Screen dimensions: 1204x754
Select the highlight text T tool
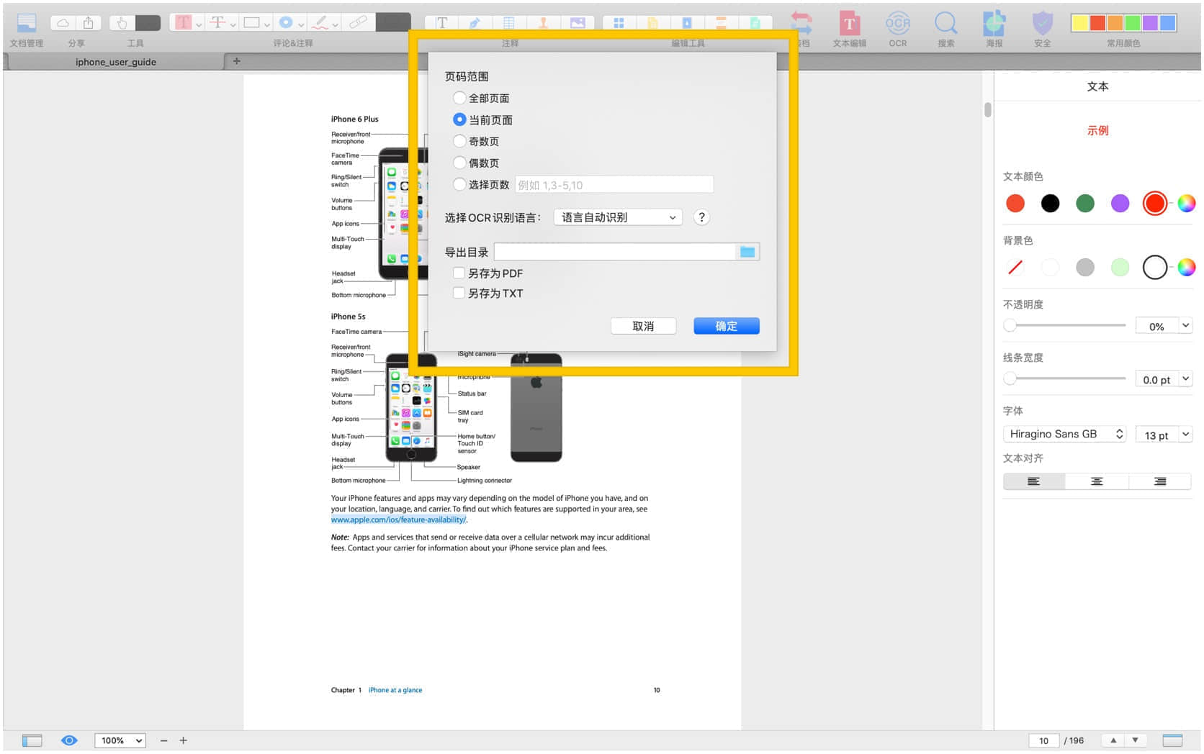pyautogui.click(x=183, y=22)
